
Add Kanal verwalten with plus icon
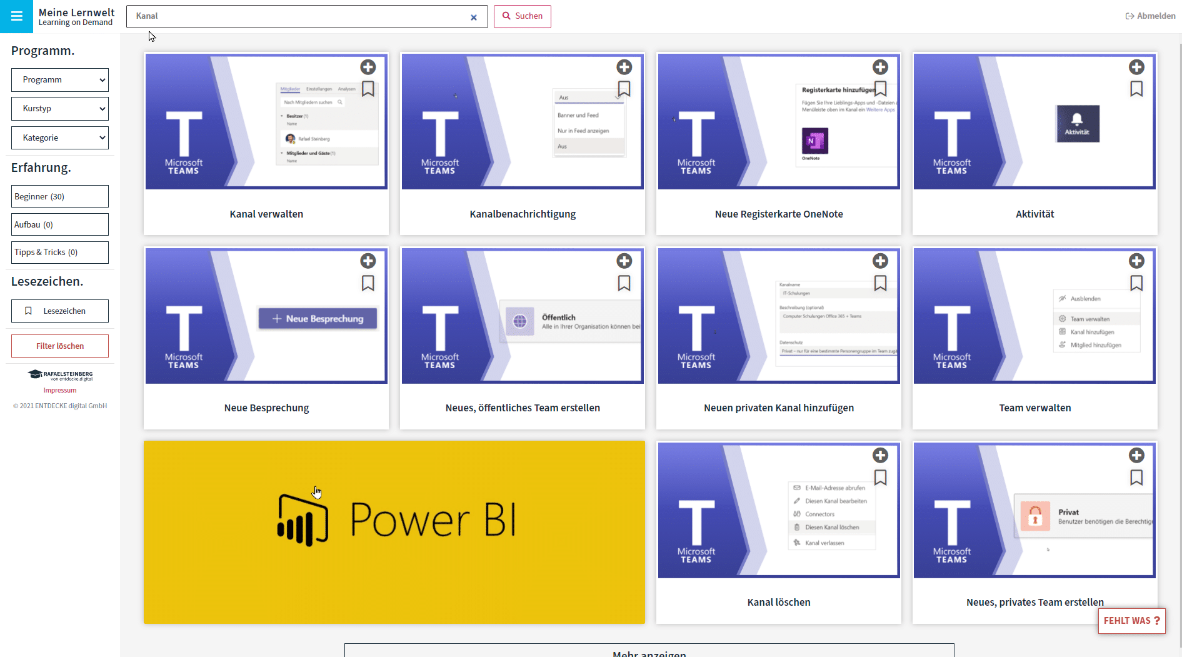368,67
